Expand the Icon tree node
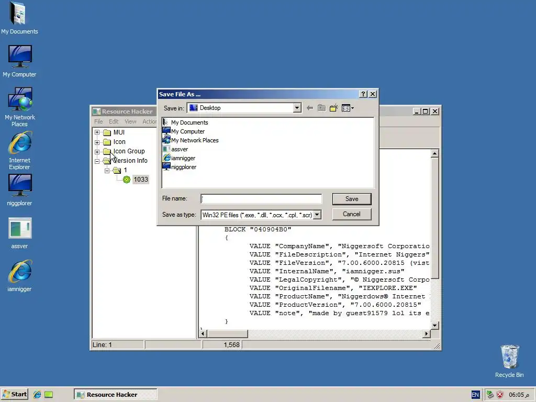The image size is (536, 402). [x=97, y=142]
